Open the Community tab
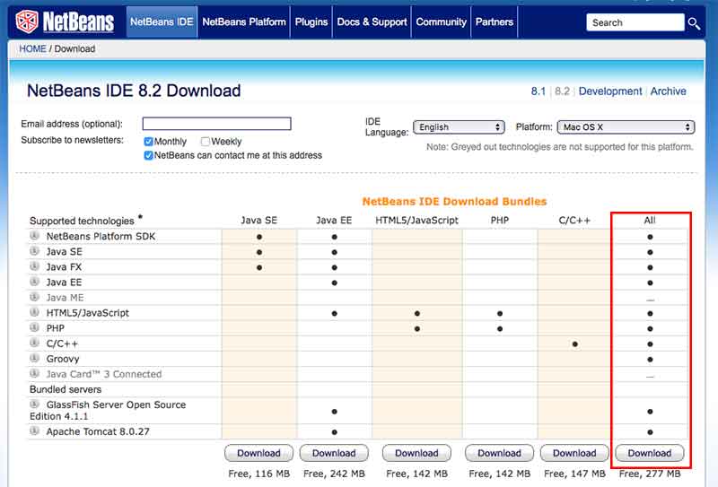The image size is (718, 487). [441, 22]
